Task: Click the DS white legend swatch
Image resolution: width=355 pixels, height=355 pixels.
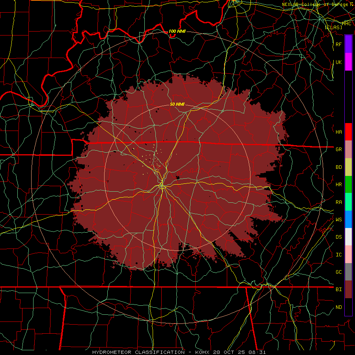Action: pyautogui.click(x=348, y=237)
